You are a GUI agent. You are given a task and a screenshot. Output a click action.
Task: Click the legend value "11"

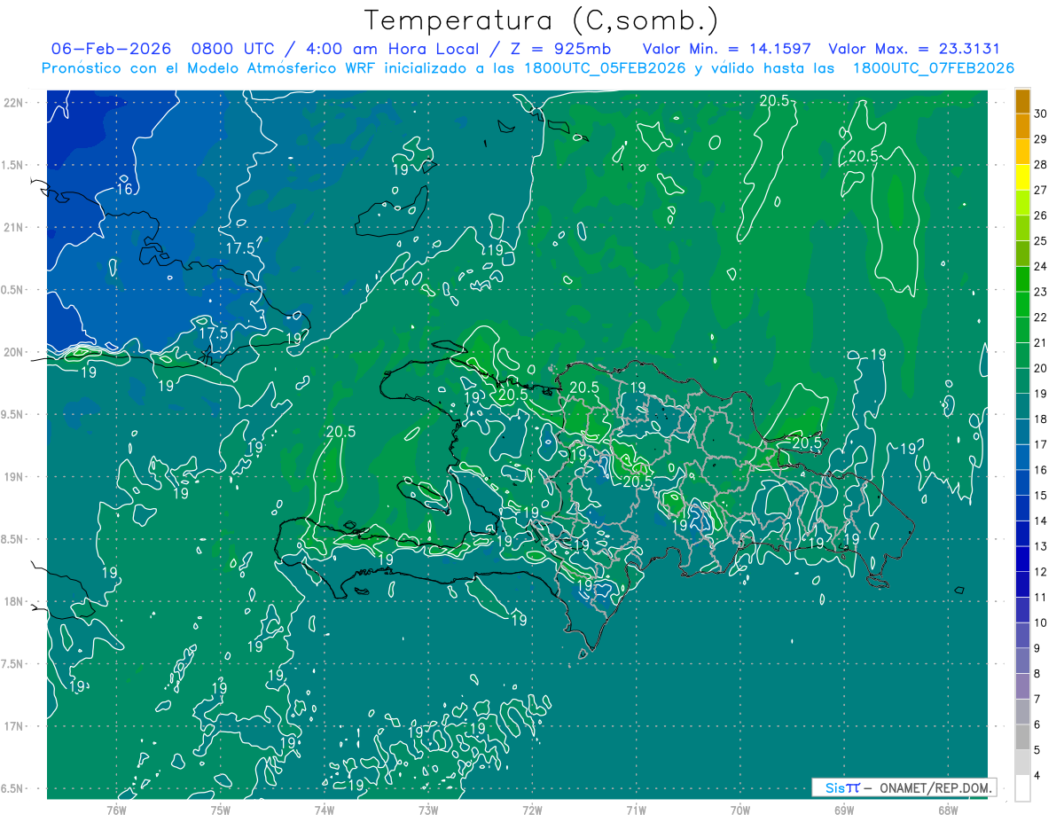(1040, 598)
